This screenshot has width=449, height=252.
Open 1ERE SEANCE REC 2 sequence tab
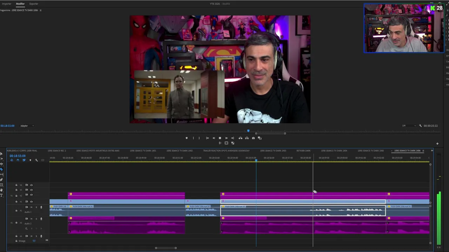point(56,150)
